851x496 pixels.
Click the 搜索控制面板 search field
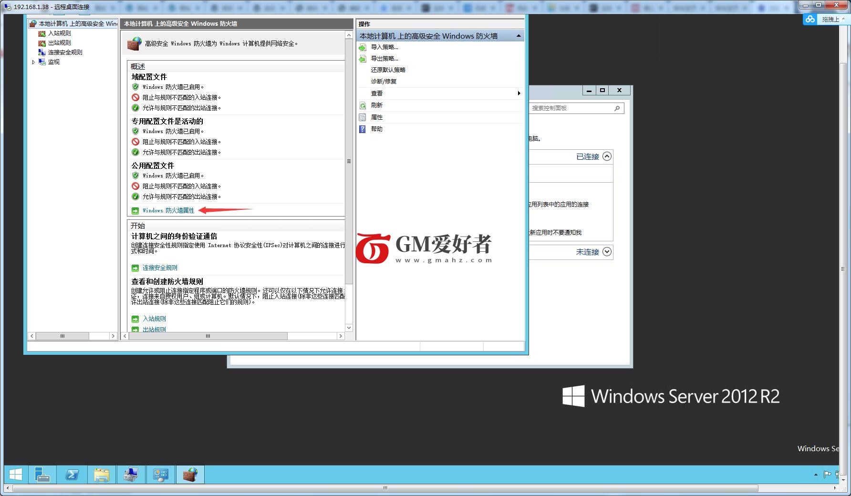[x=576, y=108]
